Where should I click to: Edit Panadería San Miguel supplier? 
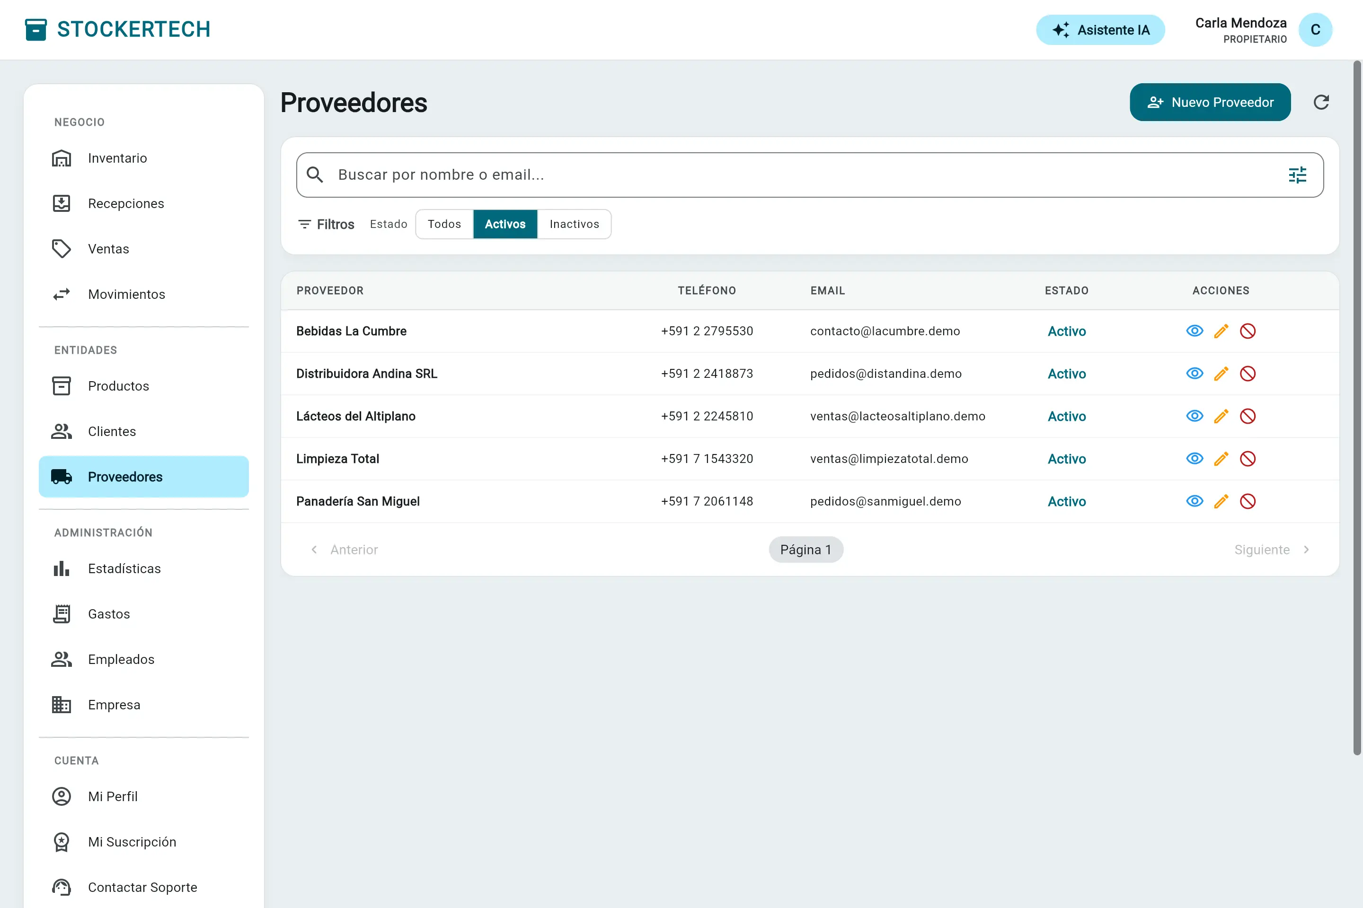coord(1221,501)
